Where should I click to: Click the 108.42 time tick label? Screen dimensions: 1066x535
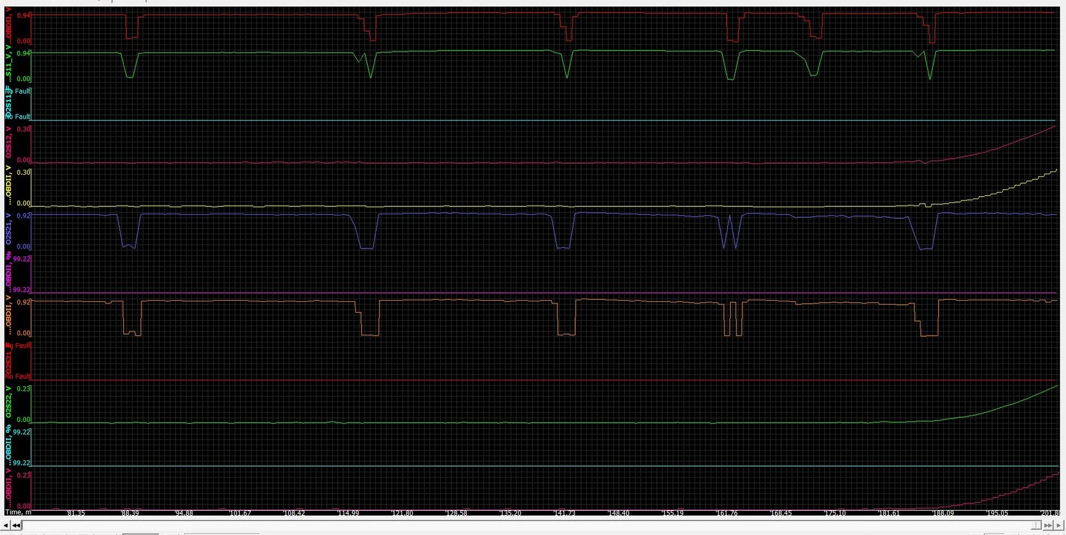point(293,513)
